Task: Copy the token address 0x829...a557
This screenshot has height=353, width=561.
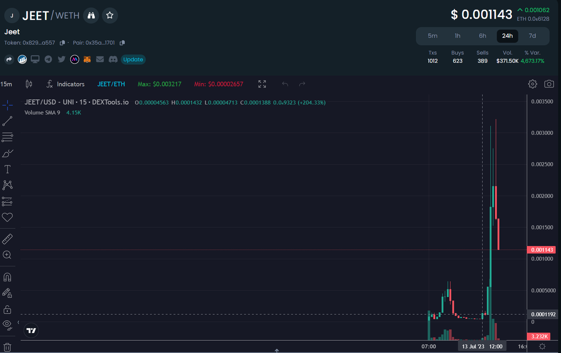Action: 62,43
